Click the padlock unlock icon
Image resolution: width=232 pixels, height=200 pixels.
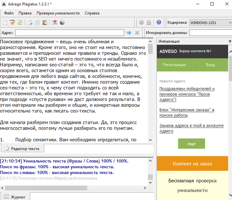pyautogui.click(x=149, y=22)
